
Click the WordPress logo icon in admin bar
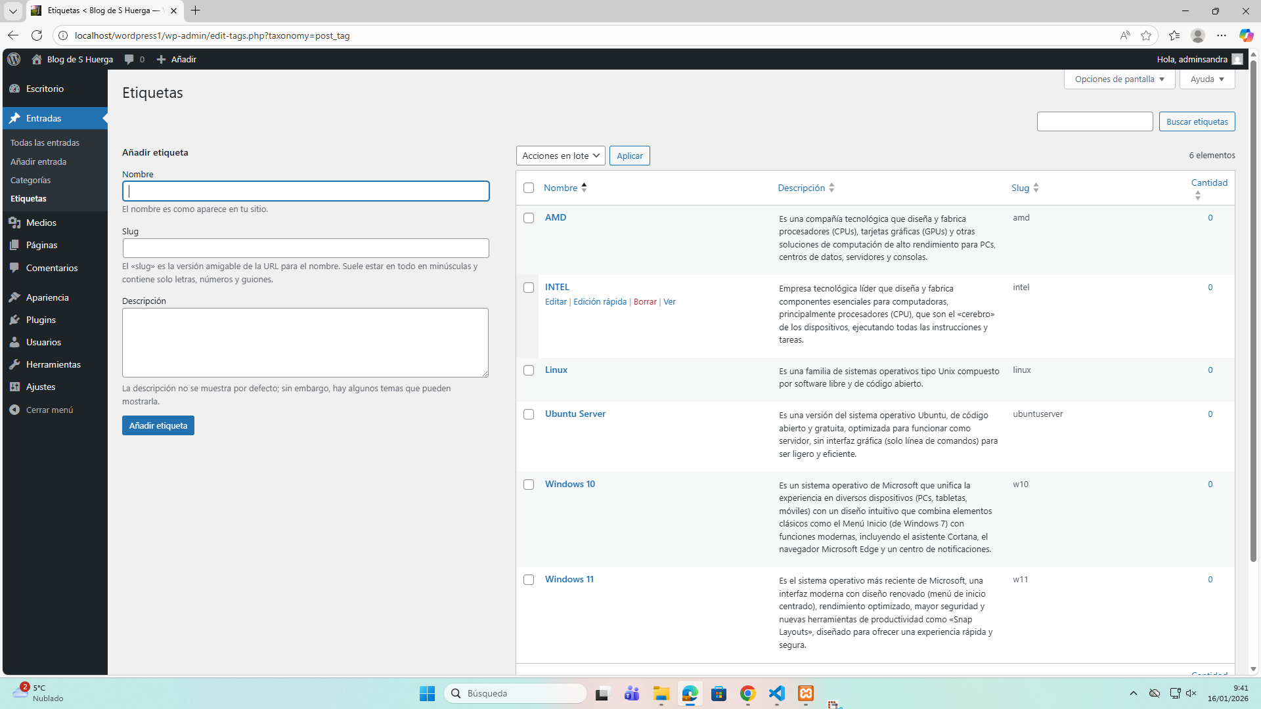click(14, 59)
